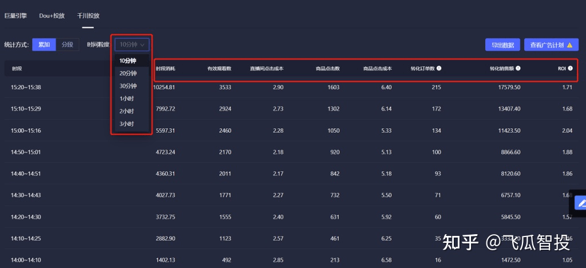This screenshot has height=268, width=586.
Task: Click the warning triangle on 查看广告计划
Action: (x=569, y=45)
